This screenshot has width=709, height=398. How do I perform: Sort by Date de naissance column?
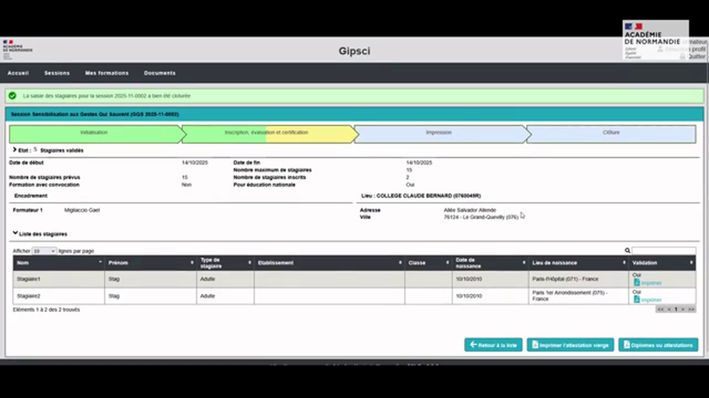(523, 263)
